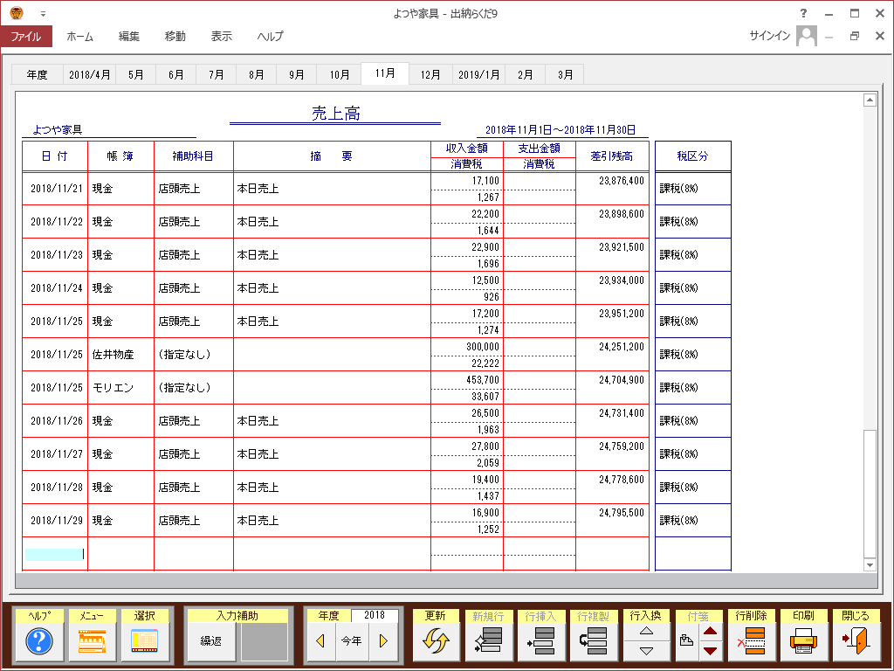Click the scrollbar down arrow
The image size is (894, 671).
tap(870, 565)
